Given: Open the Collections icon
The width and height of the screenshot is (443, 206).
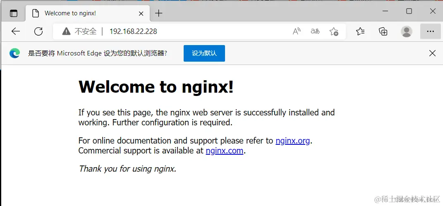Looking at the screenshot, I should [383, 31].
